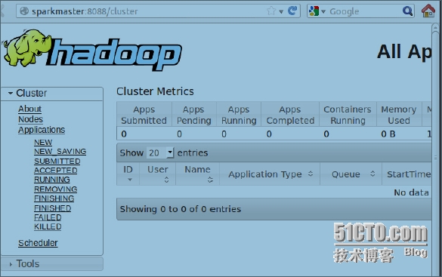Show FAILED applications
Image resolution: width=442 pixels, height=277 pixels.
pos(48,217)
